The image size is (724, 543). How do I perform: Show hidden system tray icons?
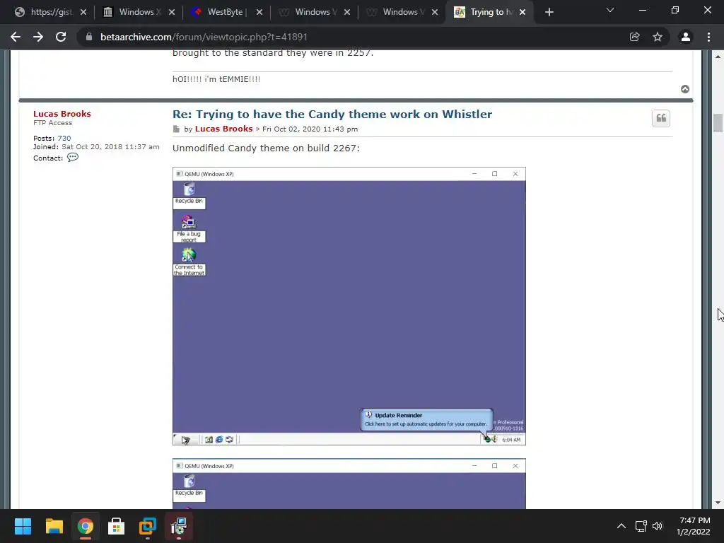(x=621, y=526)
